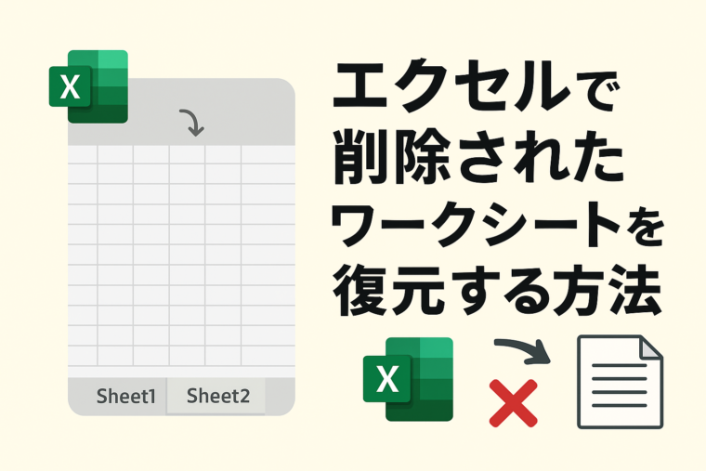
Task: Click the 復元する方法 title line
Action: (x=496, y=295)
